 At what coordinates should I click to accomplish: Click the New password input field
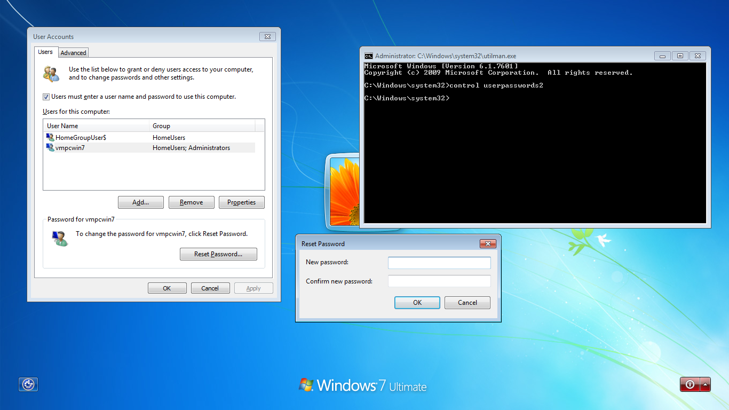[439, 263]
